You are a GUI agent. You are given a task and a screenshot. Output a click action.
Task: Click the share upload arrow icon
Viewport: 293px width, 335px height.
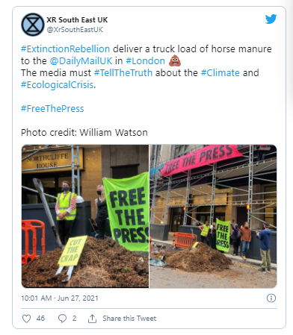(92, 319)
